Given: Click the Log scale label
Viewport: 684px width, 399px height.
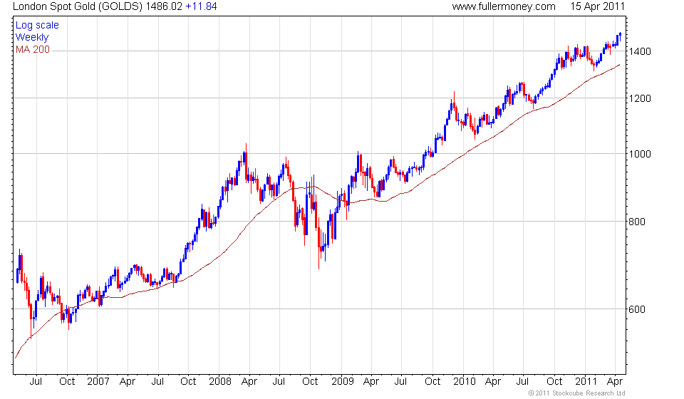Looking at the screenshot, I should coord(37,25).
